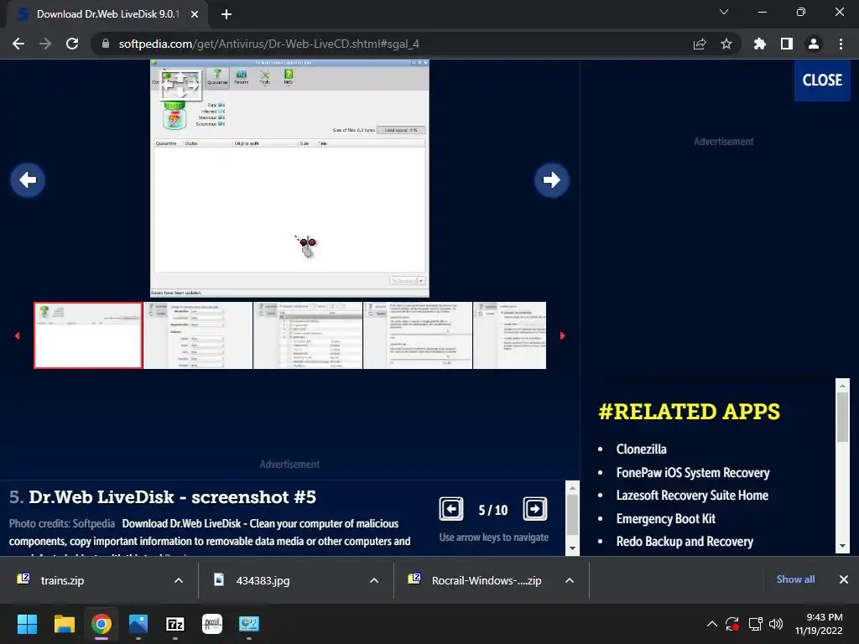The height and width of the screenshot is (644, 859).
Task: Select the fifth gallery thumbnail
Action: tap(509, 335)
